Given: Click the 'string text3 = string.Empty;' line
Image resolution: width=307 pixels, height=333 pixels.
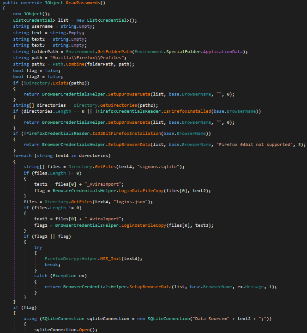Looking at the screenshot, I should click(50, 45).
